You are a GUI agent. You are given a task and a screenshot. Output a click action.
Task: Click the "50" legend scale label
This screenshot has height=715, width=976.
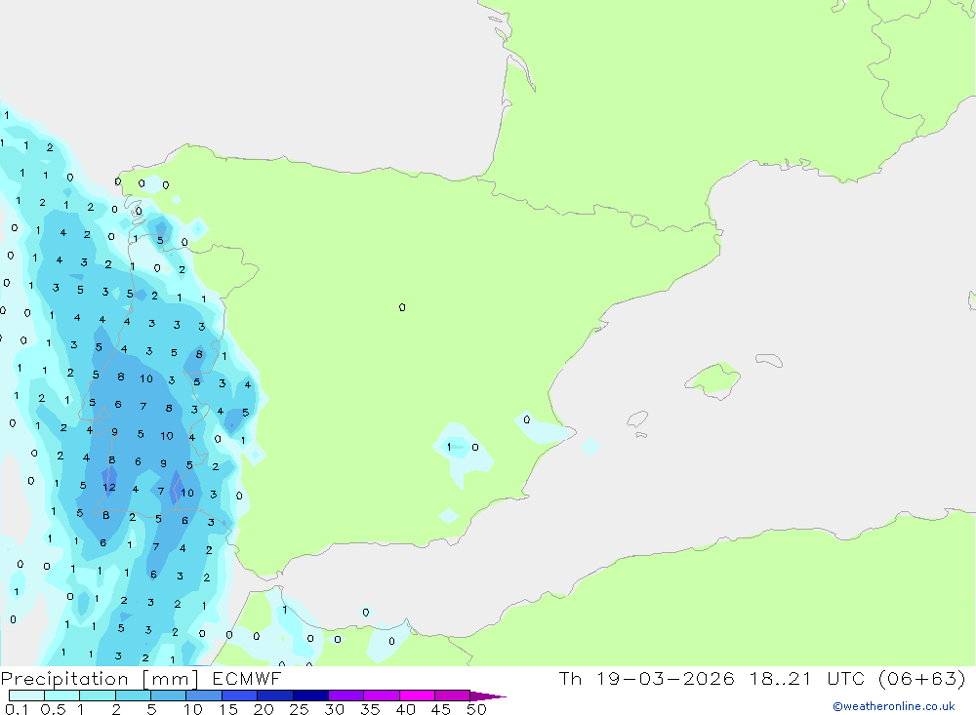click(476, 709)
